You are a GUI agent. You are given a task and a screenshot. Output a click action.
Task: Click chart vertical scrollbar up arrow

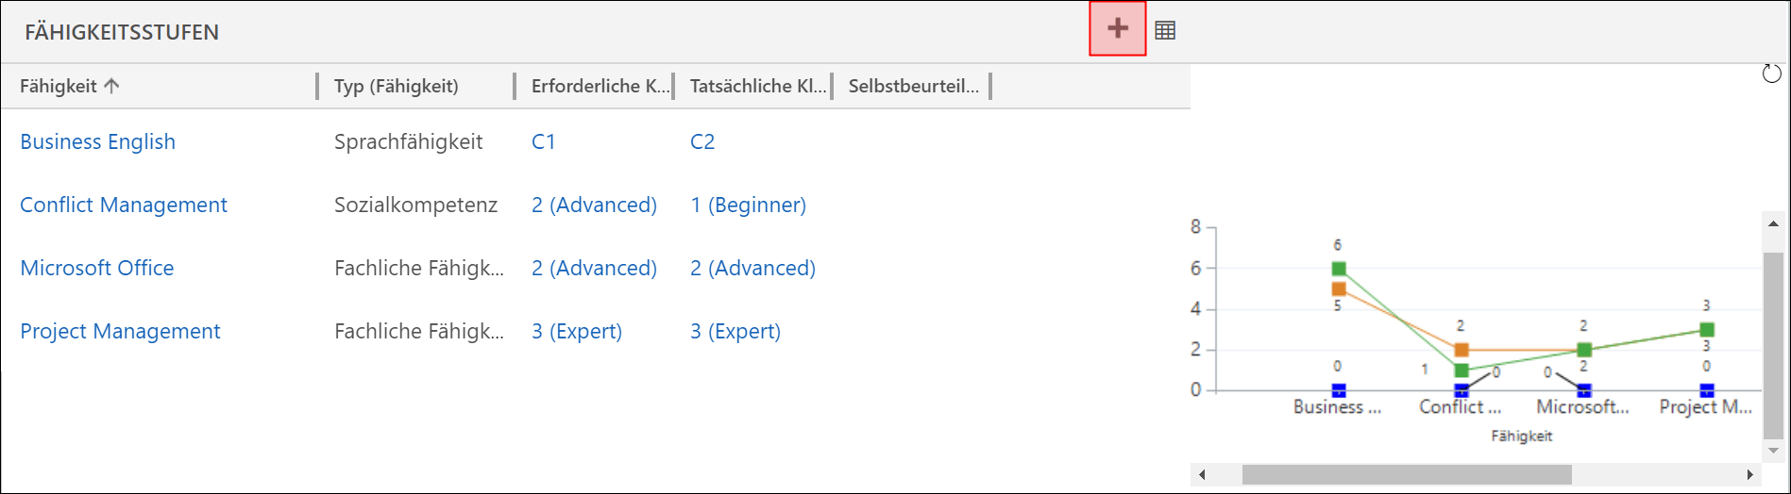1773,223
